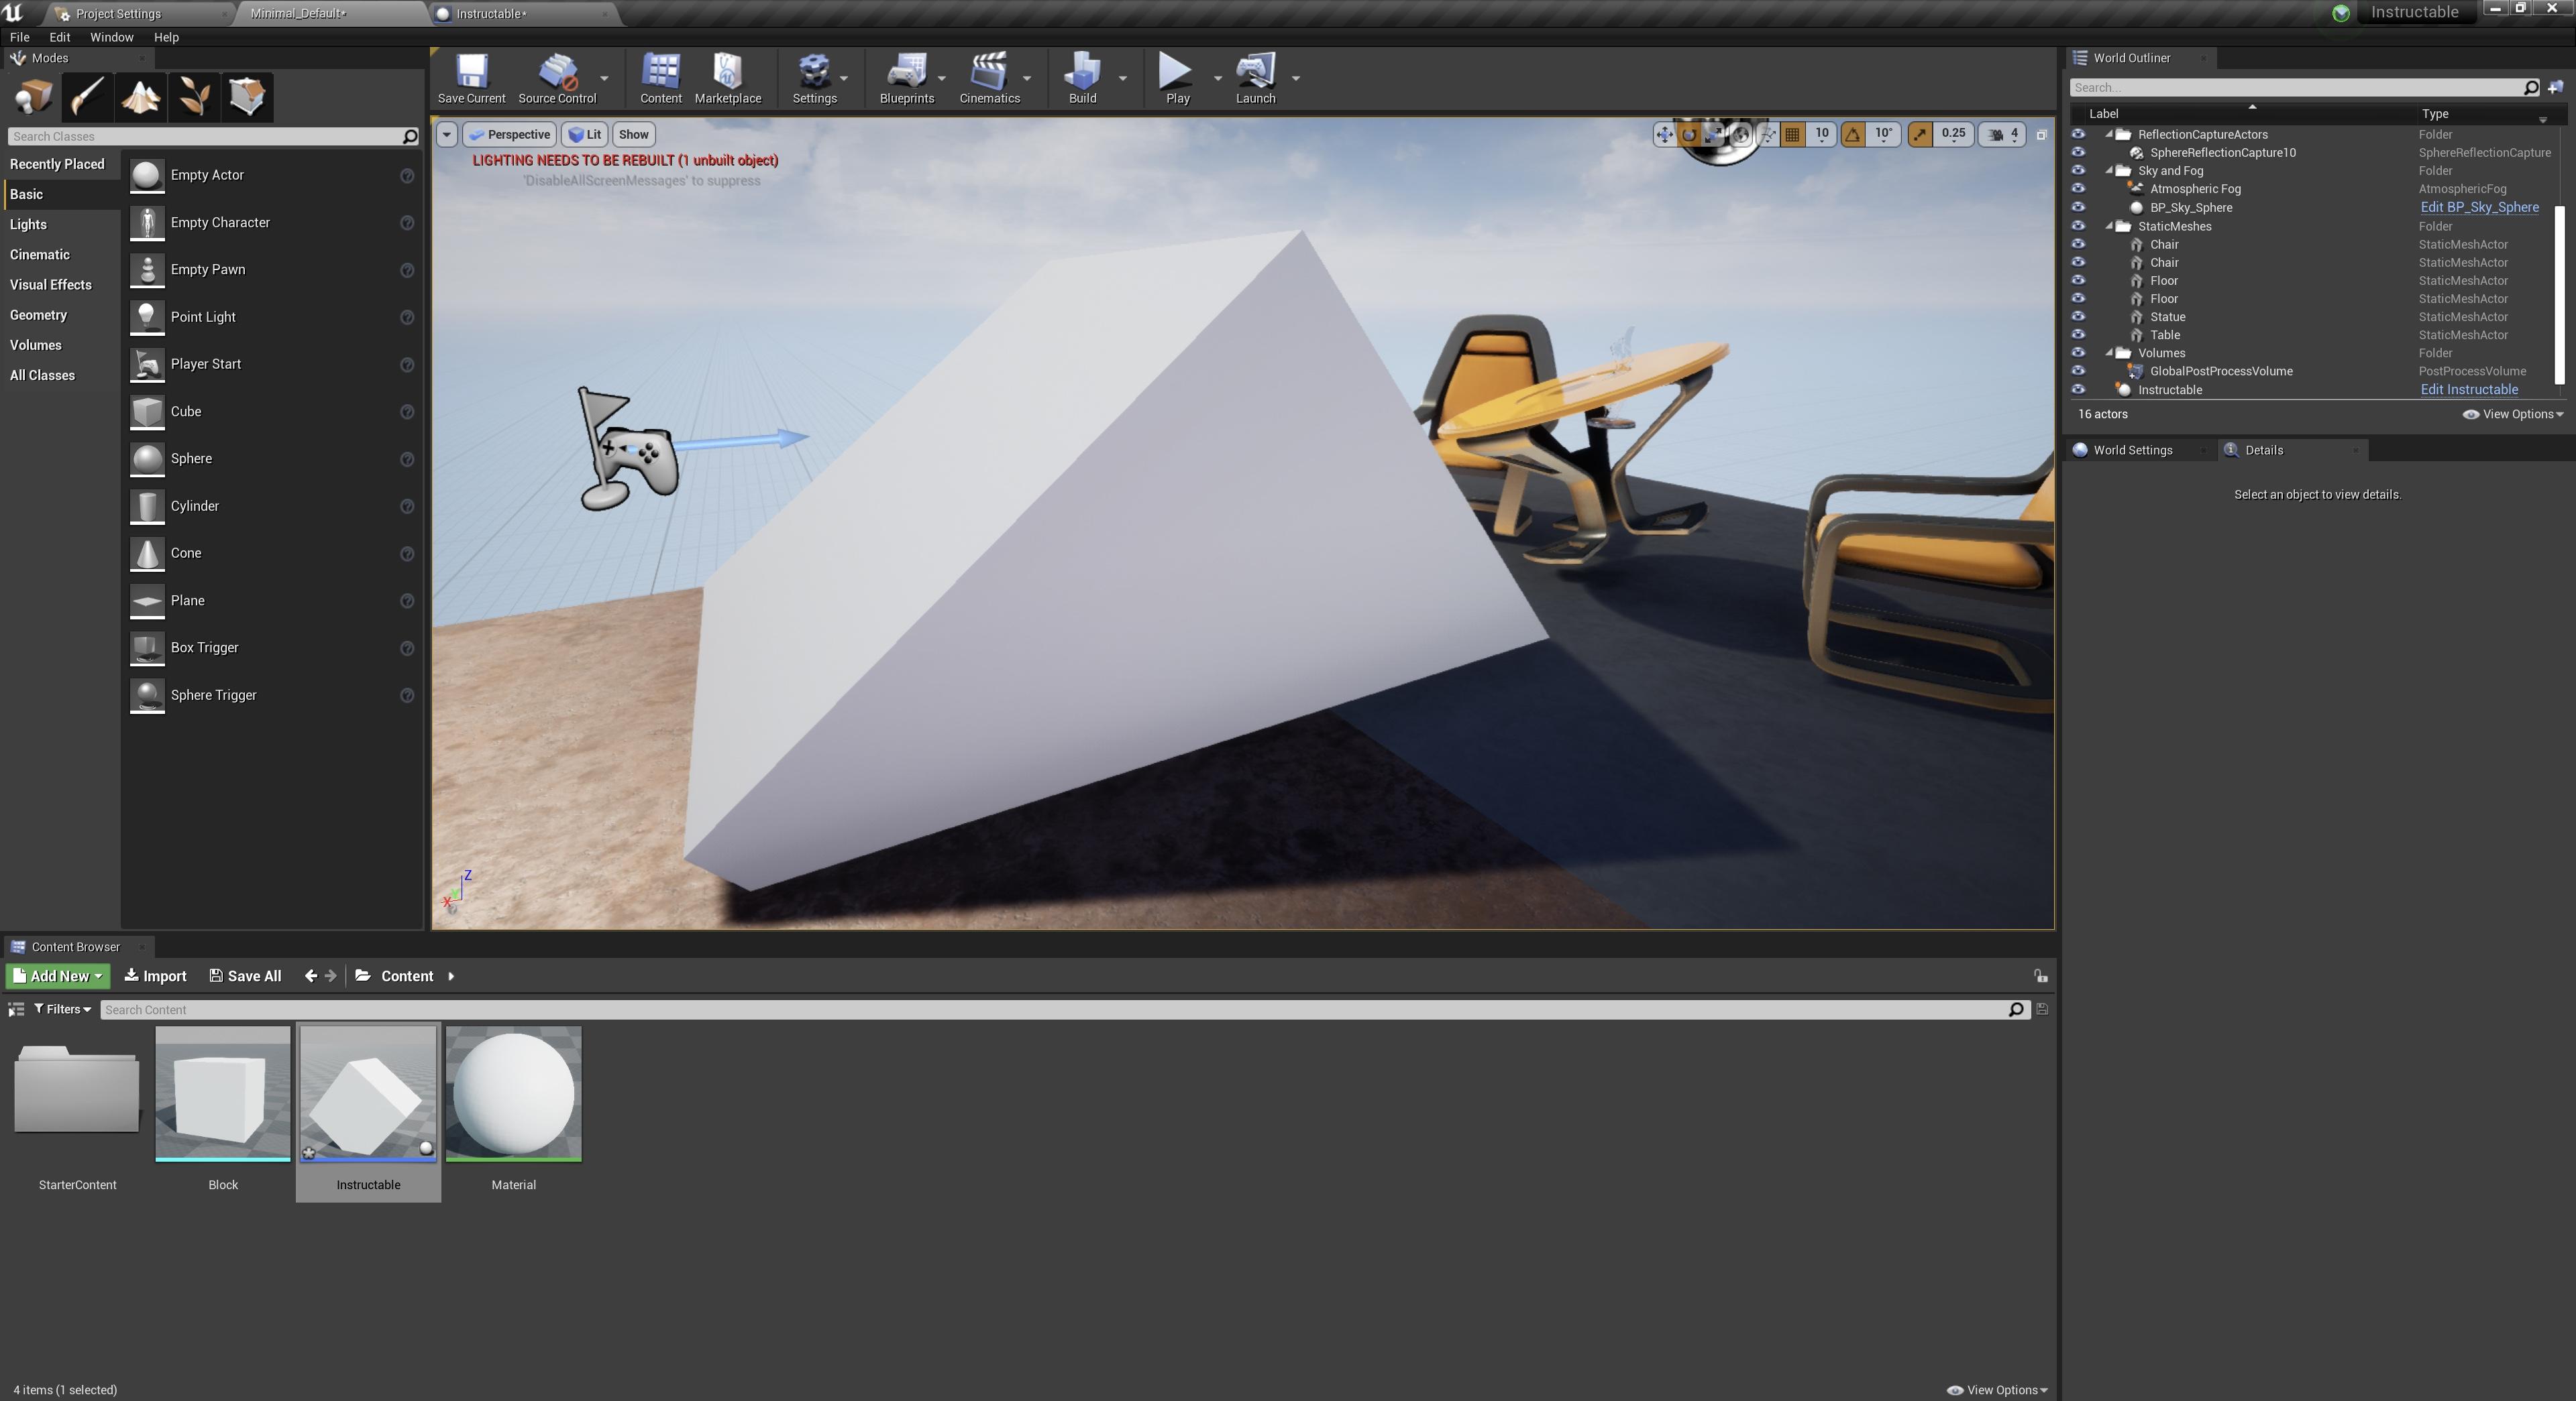Open Settings toolbar button
This screenshot has height=1401, width=2576.
coord(814,79)
